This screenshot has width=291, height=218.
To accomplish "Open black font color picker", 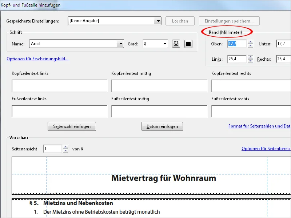I will [188, 44].
